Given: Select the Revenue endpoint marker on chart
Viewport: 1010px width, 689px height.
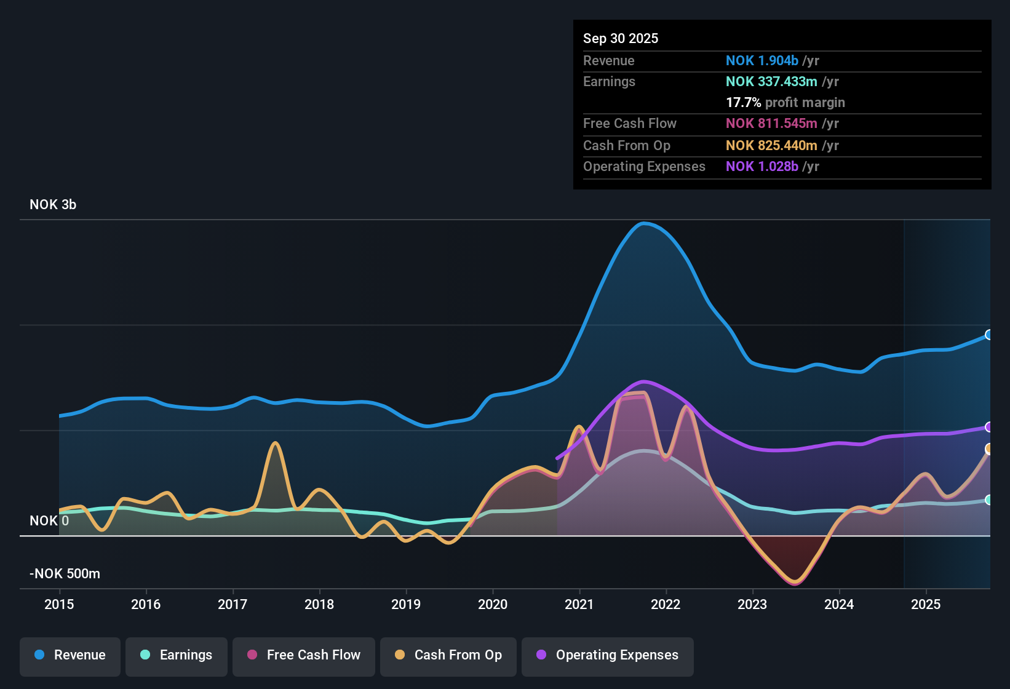Looking at the screenshot, I should 989,335.
